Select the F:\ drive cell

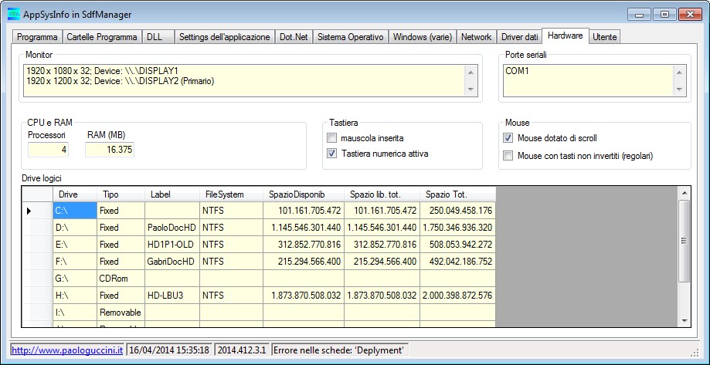point(75,262)
